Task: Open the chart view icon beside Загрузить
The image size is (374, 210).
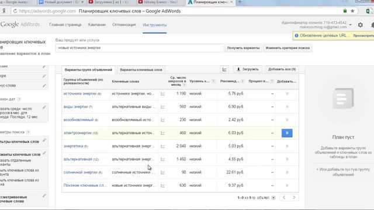Action: click(224, 69)
